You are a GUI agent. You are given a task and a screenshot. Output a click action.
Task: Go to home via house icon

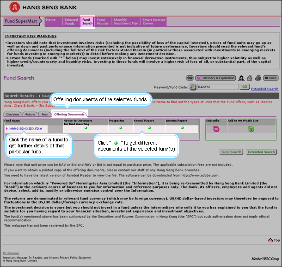point(250,78)
